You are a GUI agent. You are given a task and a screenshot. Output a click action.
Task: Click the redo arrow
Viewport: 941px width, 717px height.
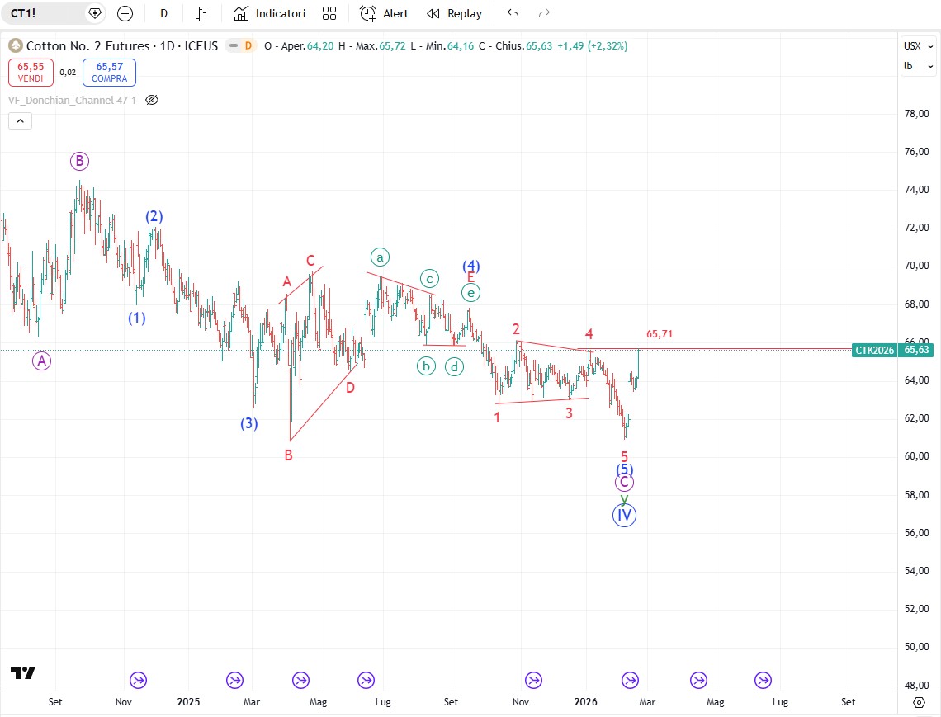(x=544, y=13)
